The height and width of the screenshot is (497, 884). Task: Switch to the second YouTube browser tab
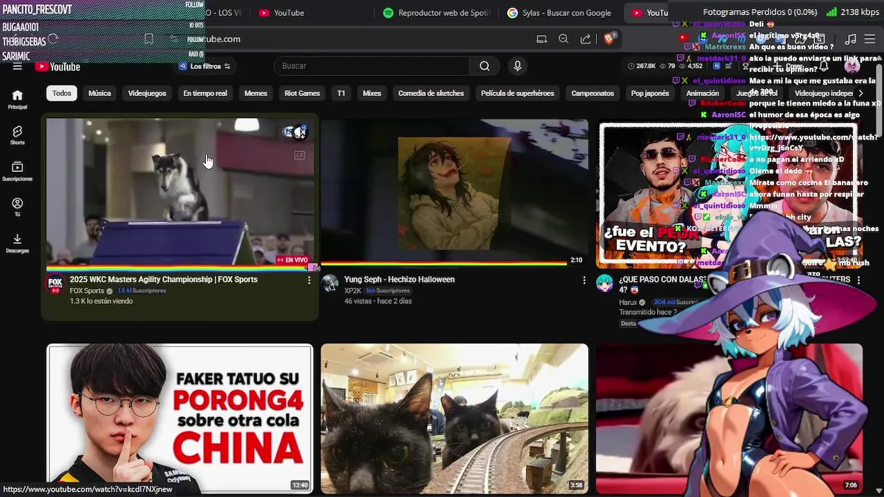coord(651,12)
